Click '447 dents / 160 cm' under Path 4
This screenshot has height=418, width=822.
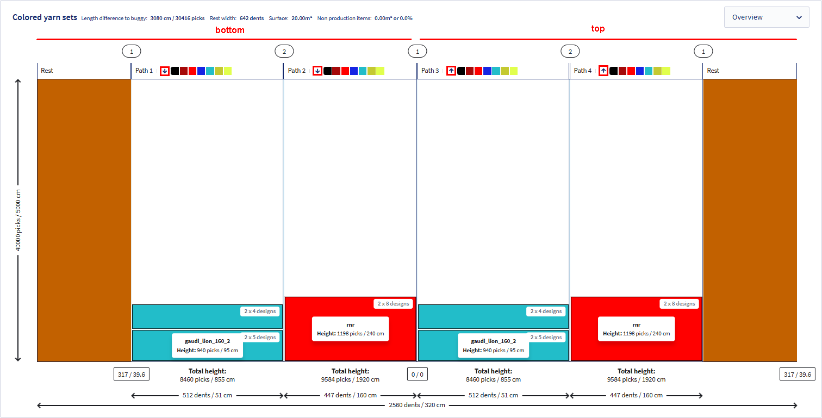point(636,395)
